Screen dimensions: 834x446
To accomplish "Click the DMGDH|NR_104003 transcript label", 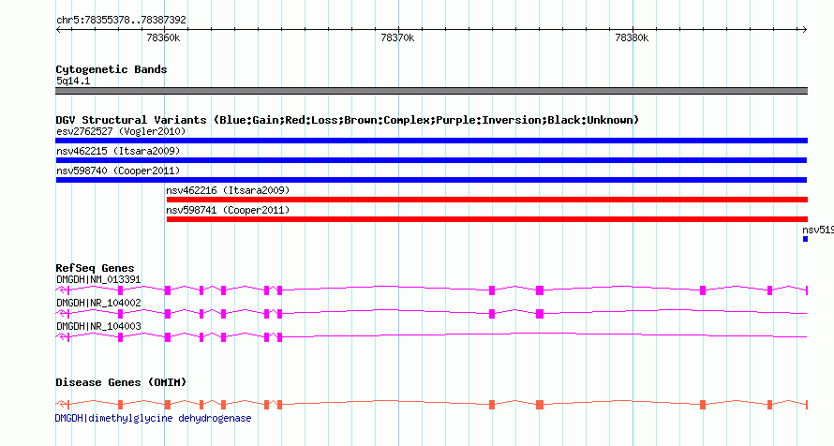I will click(98, 326).
